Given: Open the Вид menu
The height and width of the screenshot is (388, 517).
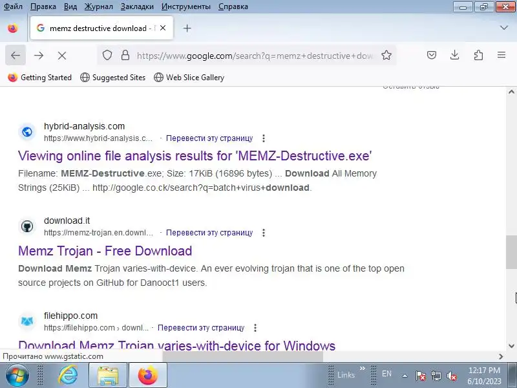Looking at the screenshot, I should (x=70, y=6).
